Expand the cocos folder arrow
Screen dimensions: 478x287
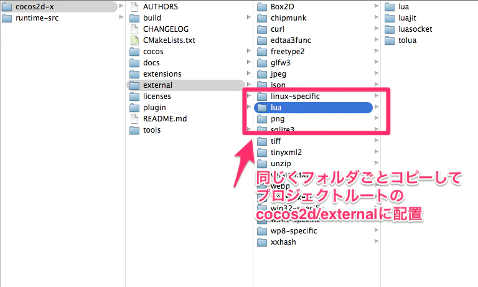(x=249, y=51)
